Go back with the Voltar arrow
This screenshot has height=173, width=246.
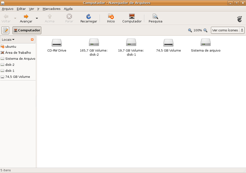[6, 18]
